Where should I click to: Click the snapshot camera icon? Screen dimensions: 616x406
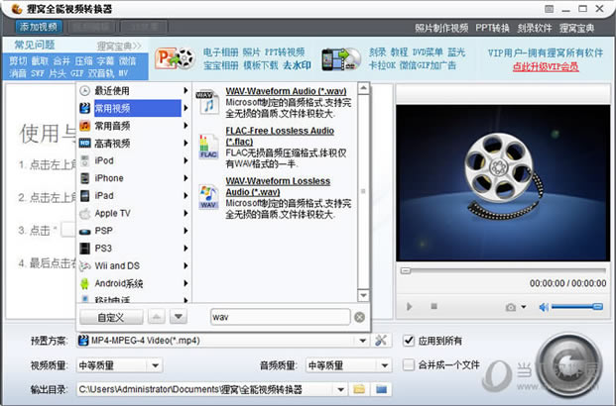click(511, 307)
